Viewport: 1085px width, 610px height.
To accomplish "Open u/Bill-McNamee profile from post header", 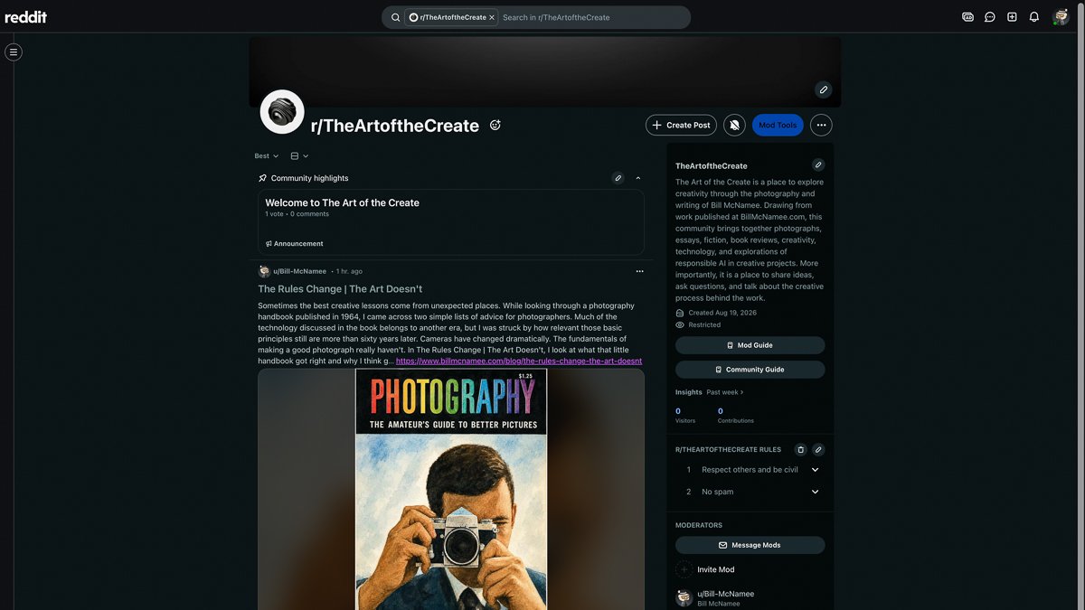I will 300,271.
